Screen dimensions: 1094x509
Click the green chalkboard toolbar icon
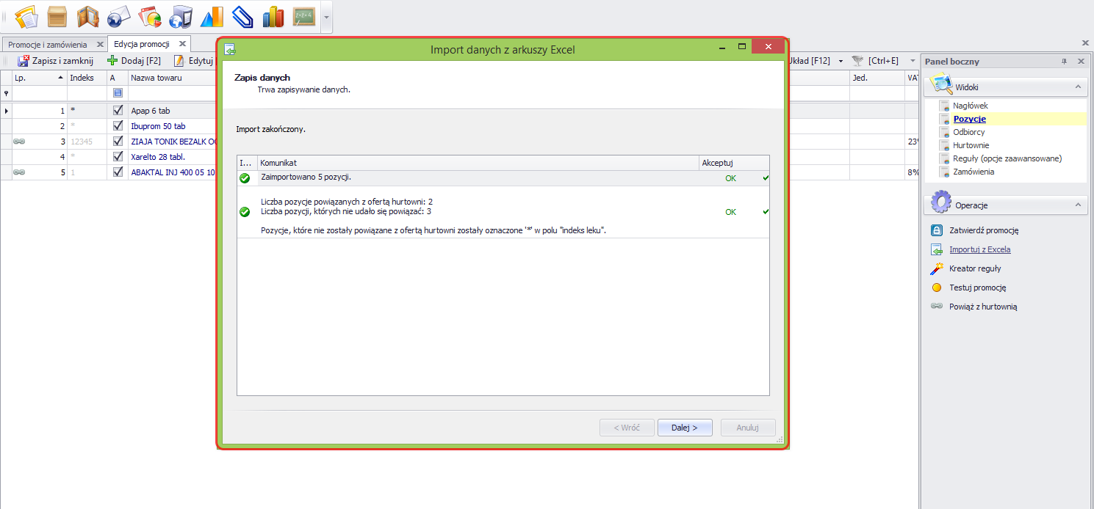pos(303,16)
